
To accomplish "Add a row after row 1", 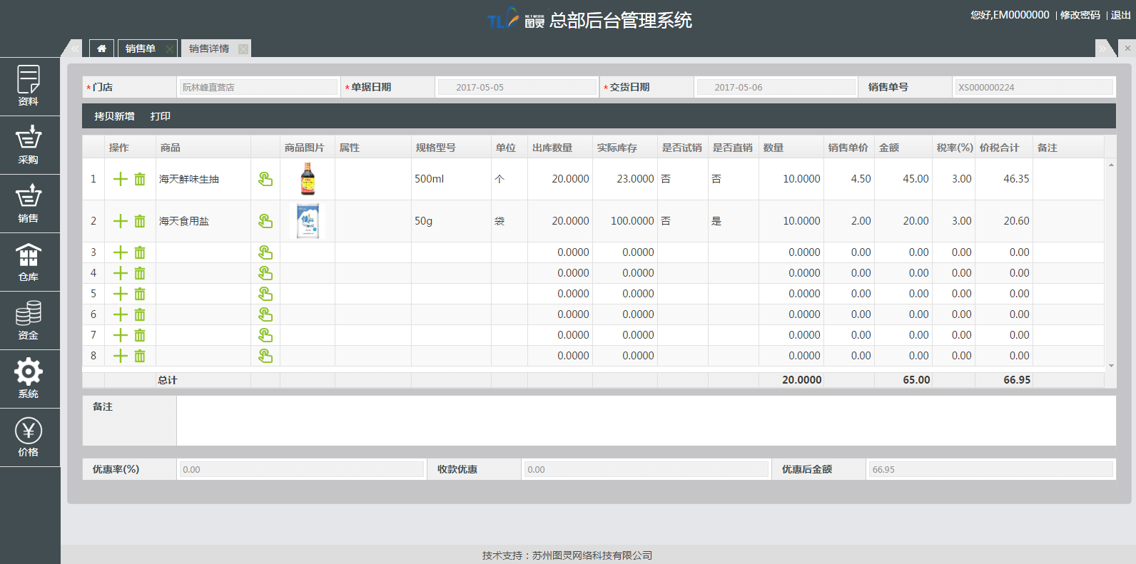I will (x=121, y=179).
